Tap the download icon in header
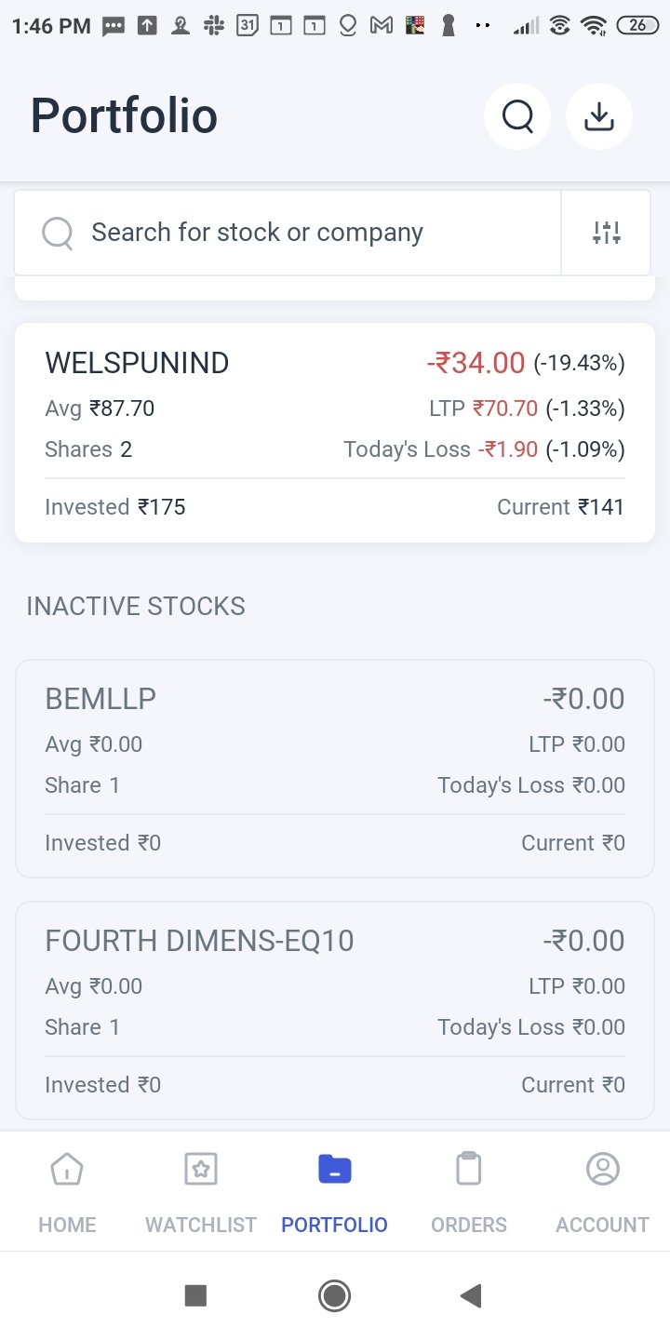The height and width of the screenshot is (1340, 670). point(599,117)
